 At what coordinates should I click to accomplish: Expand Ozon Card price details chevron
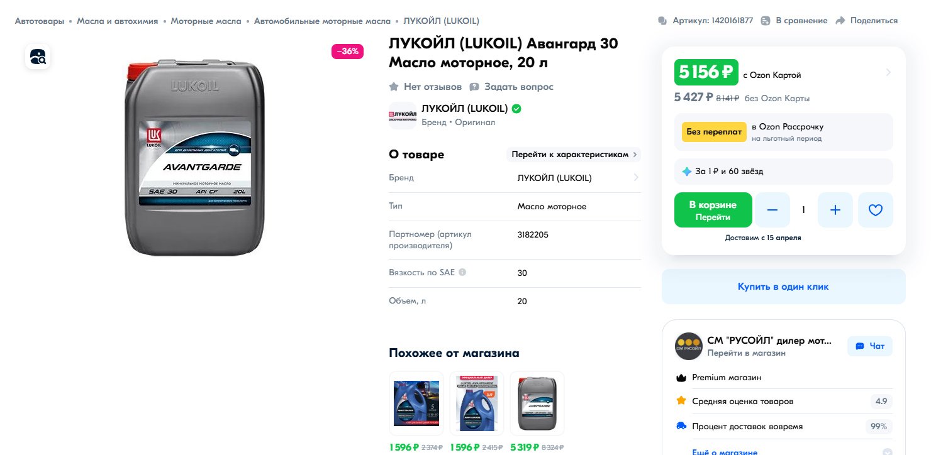pyautogui.click(x=888, y=72)
